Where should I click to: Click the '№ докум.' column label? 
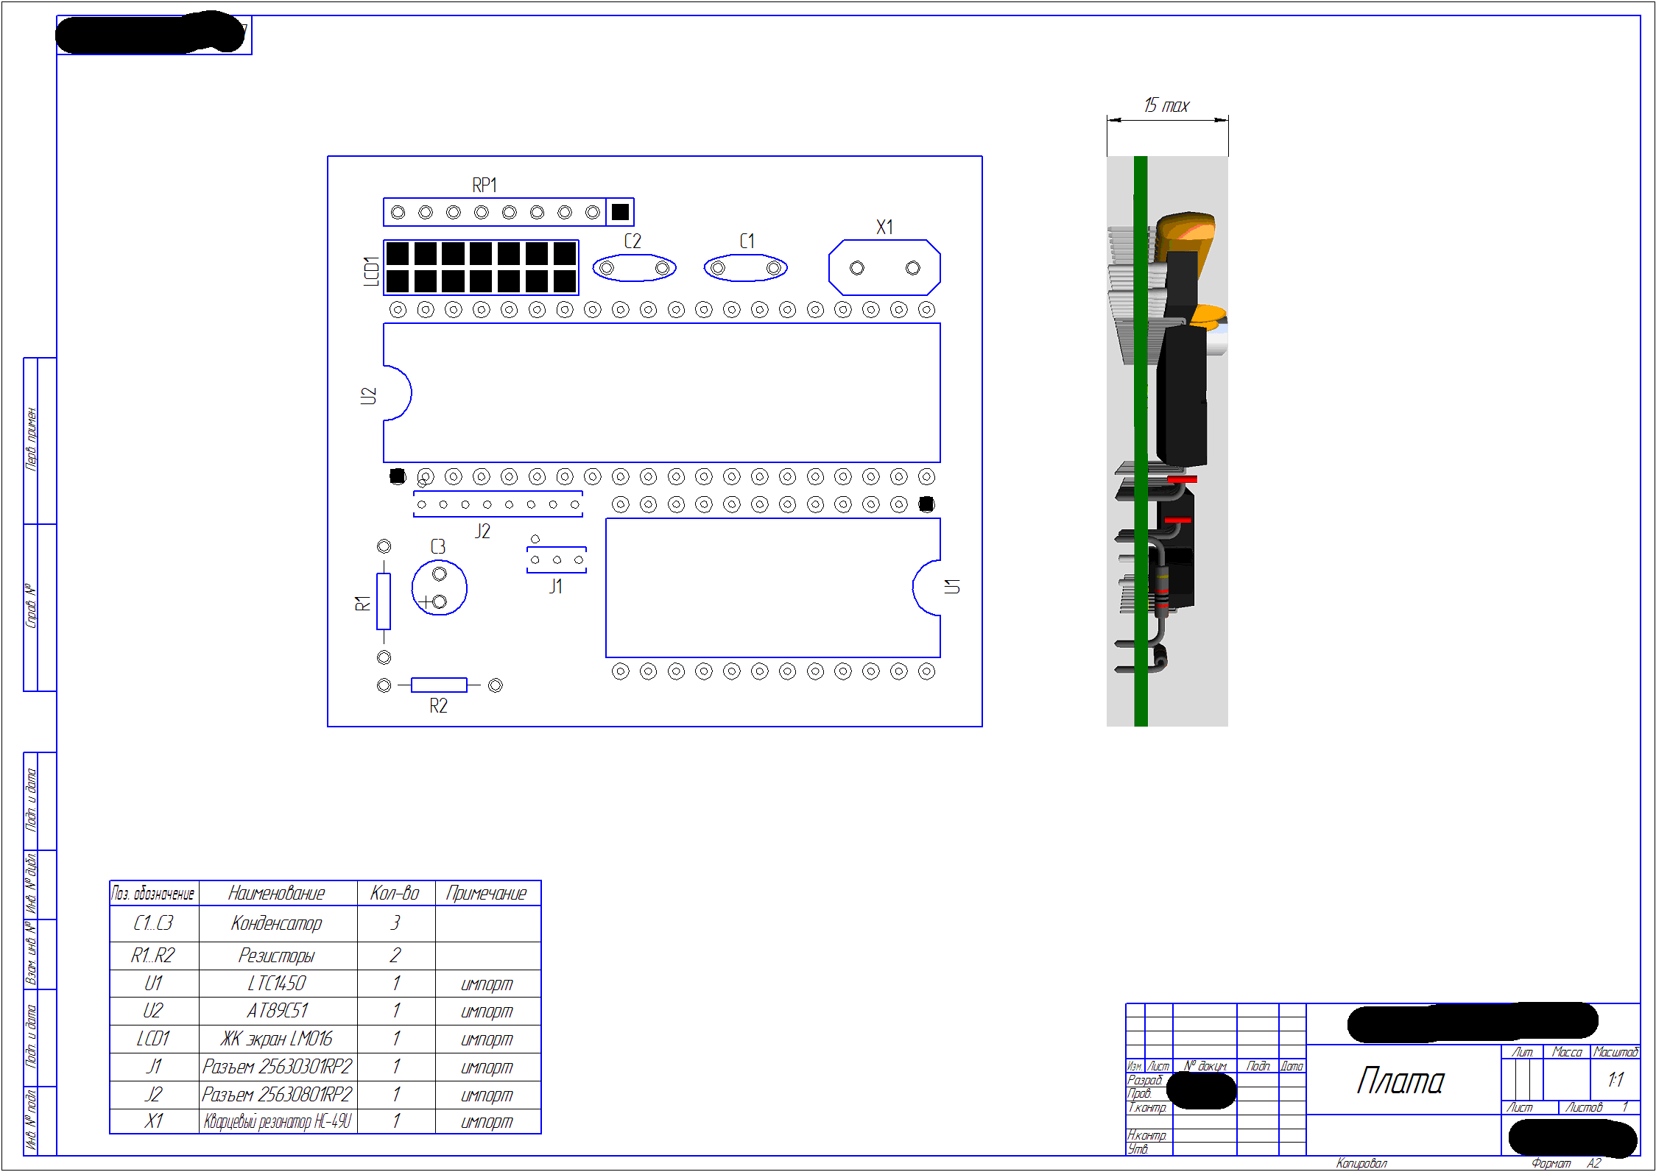coord(1205,1066)
